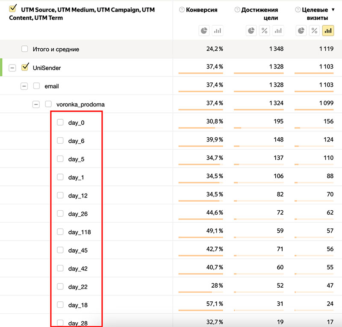Toggle percent icon under Целевые визиты
This screenshot has height=327, width=342.
(314, 30)
